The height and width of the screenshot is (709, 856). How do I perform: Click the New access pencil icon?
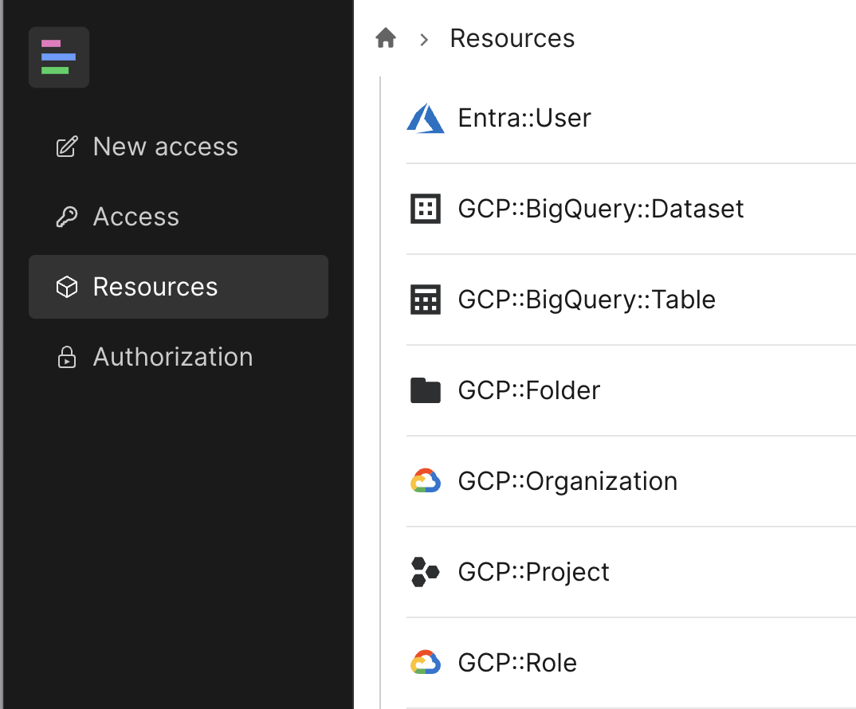67,147
